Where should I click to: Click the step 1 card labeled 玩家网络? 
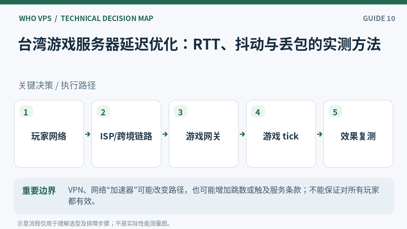coord(49,134)
